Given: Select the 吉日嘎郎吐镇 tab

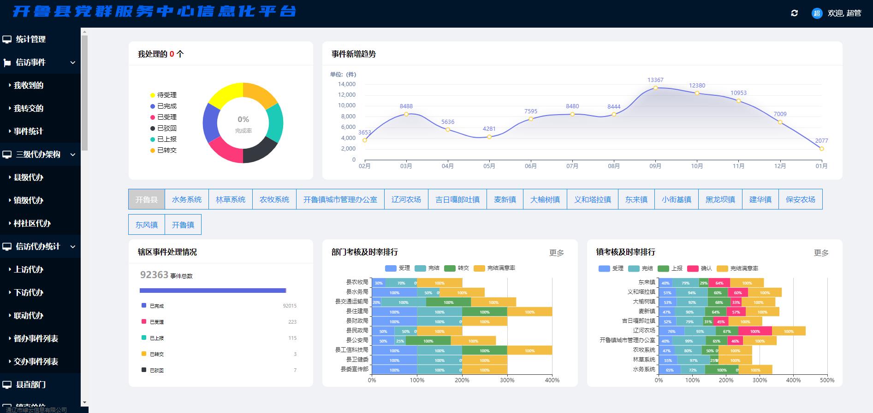Looking at the screenshot, I should coord(457,199).
